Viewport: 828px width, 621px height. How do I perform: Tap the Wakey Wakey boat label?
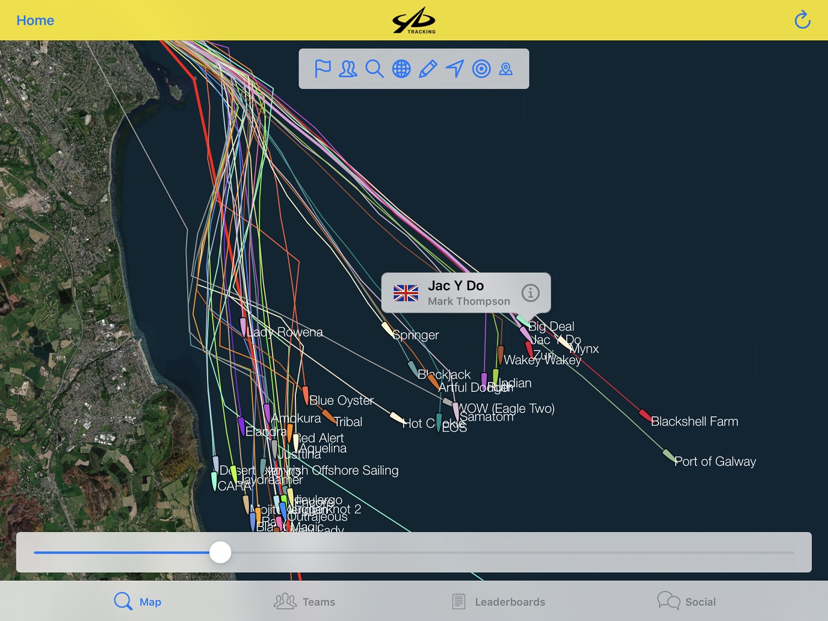[542, 360]
